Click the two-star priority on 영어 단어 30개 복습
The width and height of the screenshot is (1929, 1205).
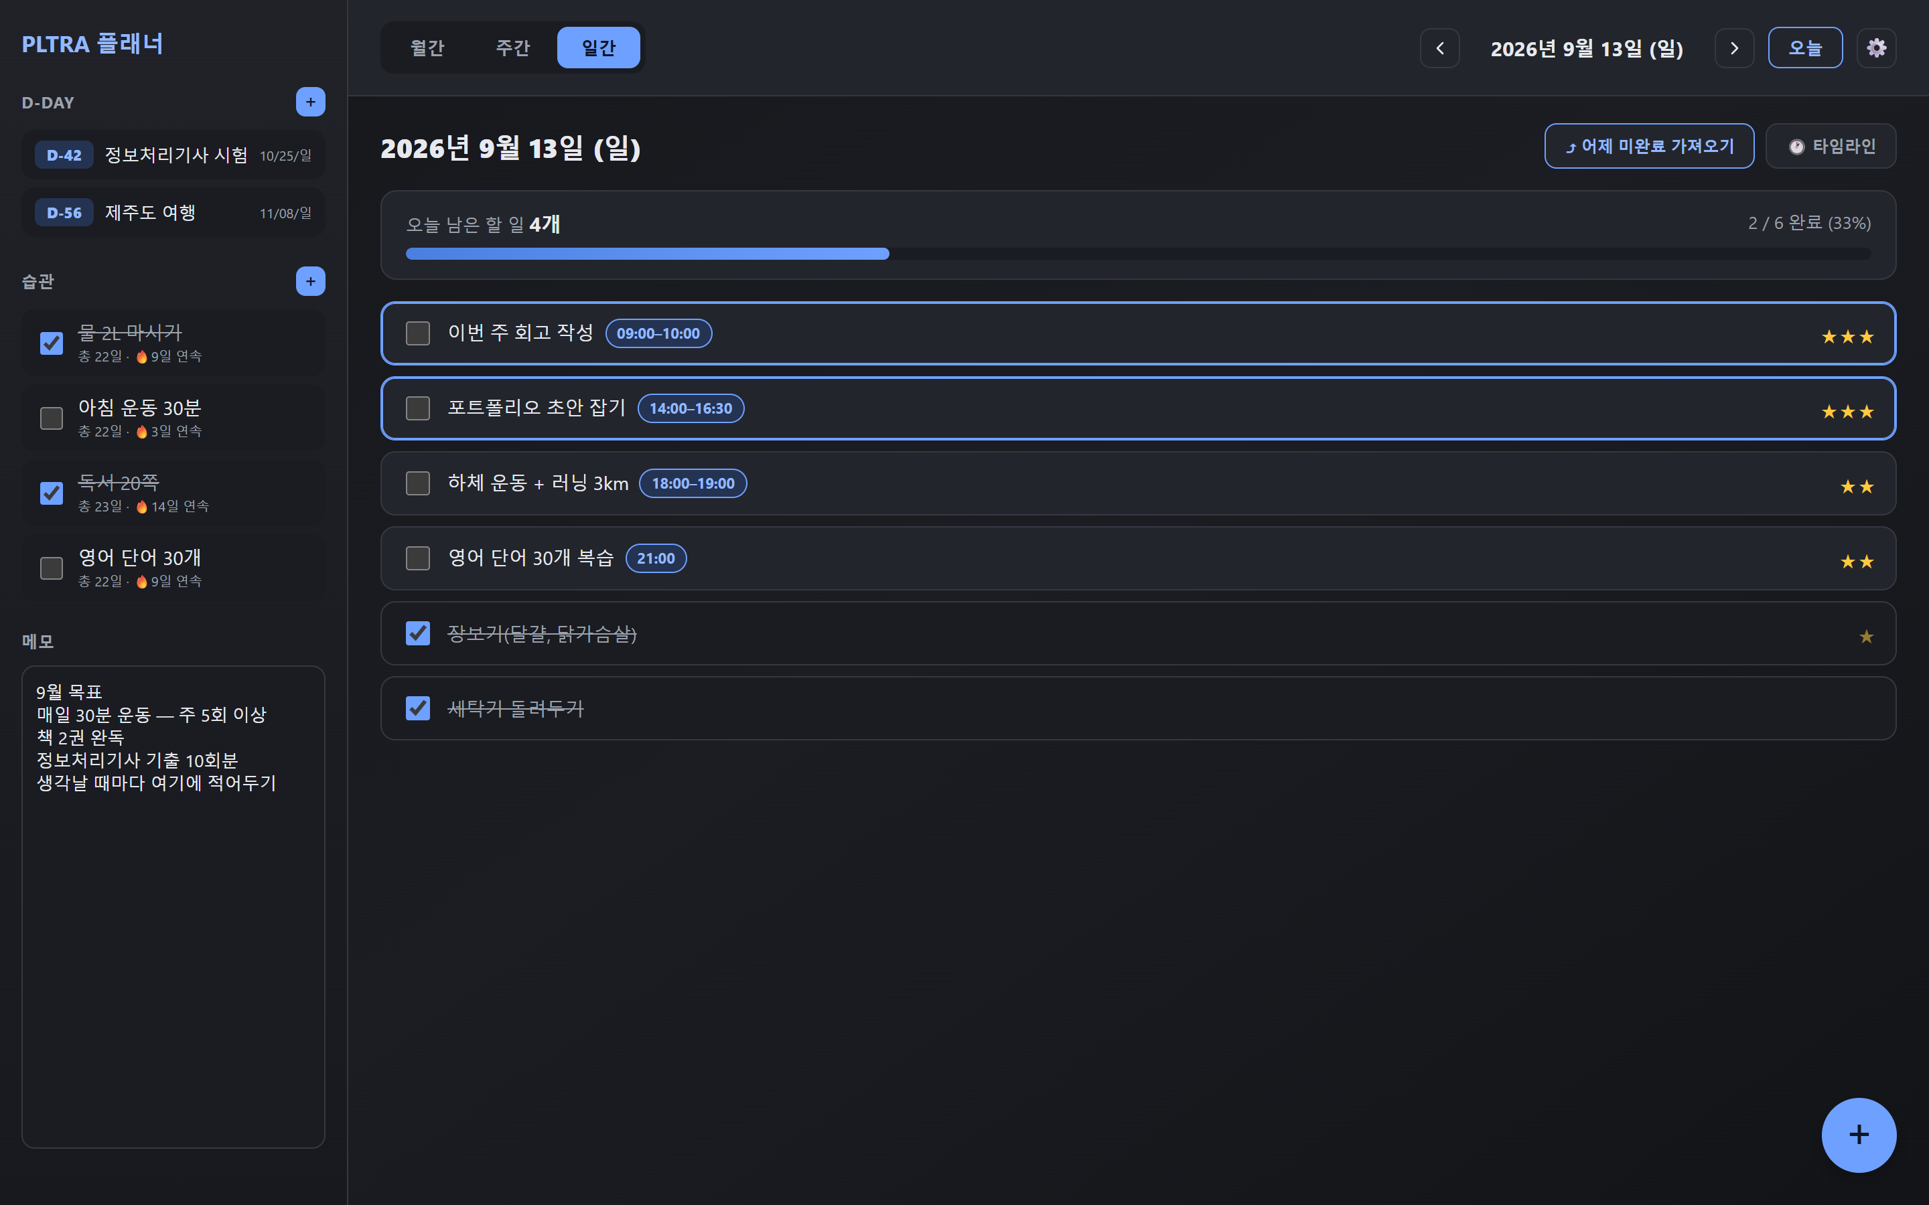pyautogui.click(x=1857, y=561)
